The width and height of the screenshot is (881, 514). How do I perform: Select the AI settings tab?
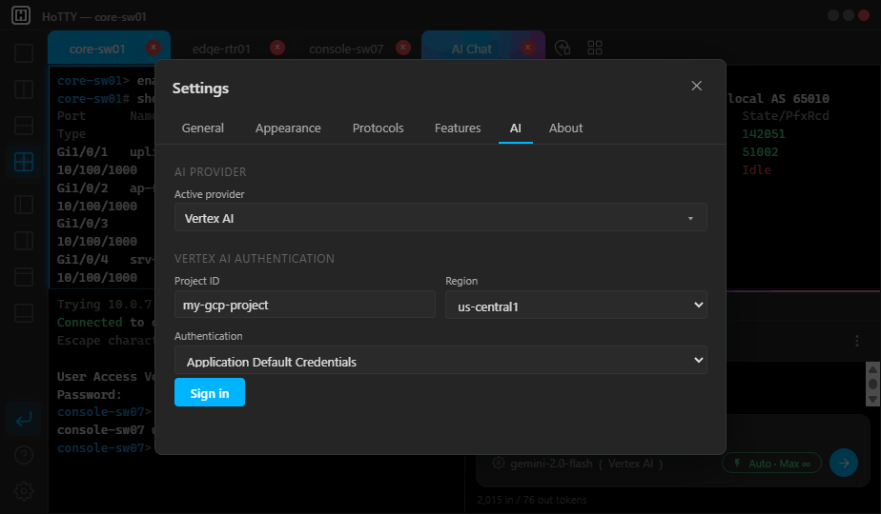(515, 128)
